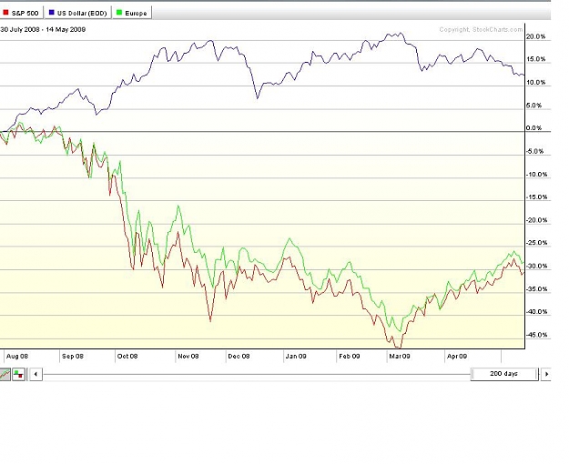The height and width of the screenshot is (464, 569).
Task: Select the Europe tab
Action: tap(132, 13)
